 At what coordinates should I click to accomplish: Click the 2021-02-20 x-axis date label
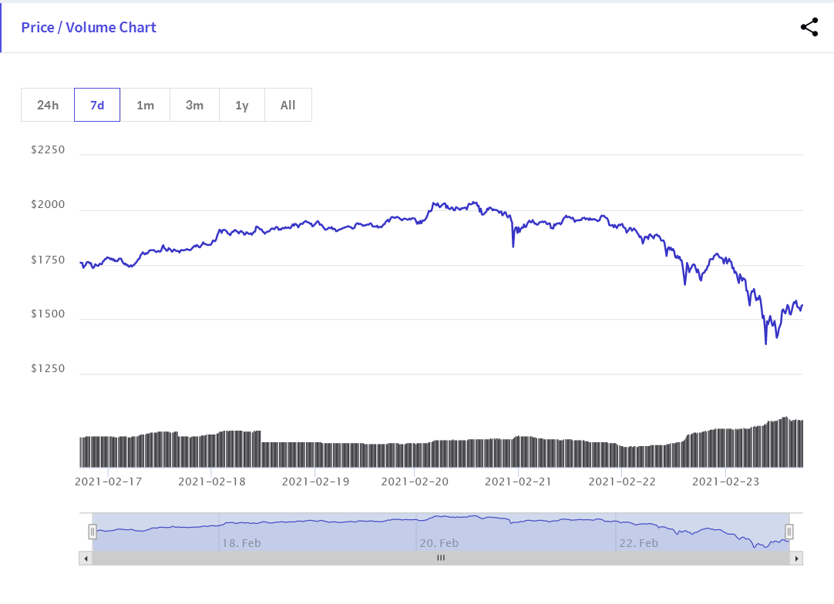414,482
